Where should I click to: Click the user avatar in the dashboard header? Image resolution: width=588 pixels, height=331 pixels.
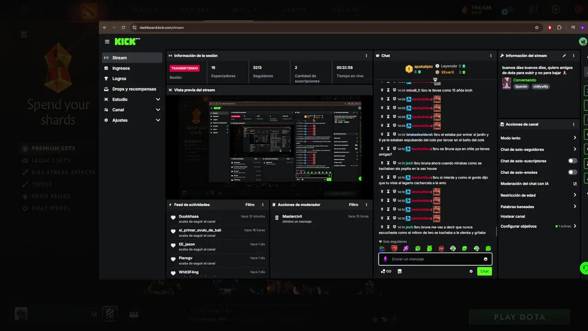click(583, 42)
